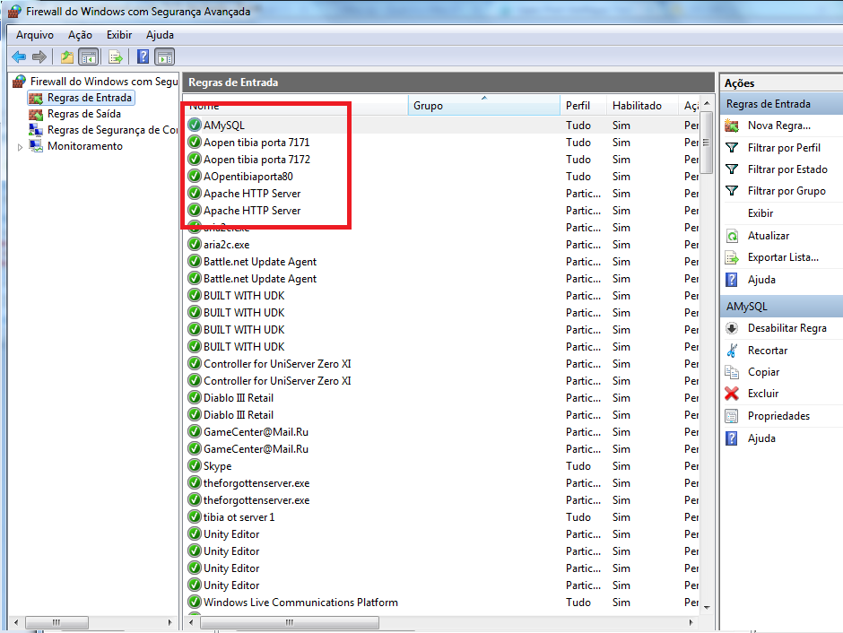Click the rule list's vertical scrollbar thumb
843x633 pixels.
click(707, 143)
